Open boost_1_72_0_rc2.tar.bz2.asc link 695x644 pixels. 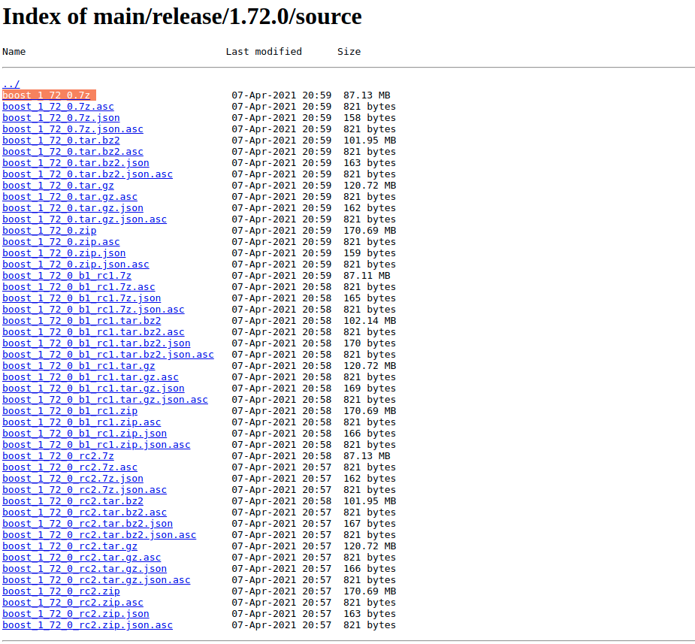85,512
